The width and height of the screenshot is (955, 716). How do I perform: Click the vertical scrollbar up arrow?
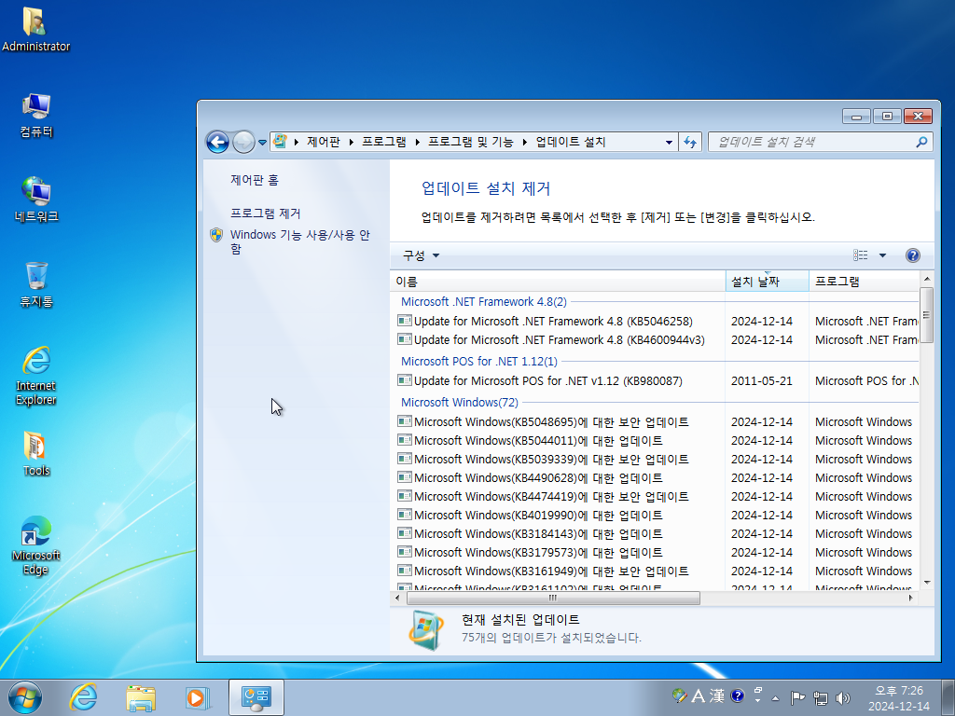point(926,279)
